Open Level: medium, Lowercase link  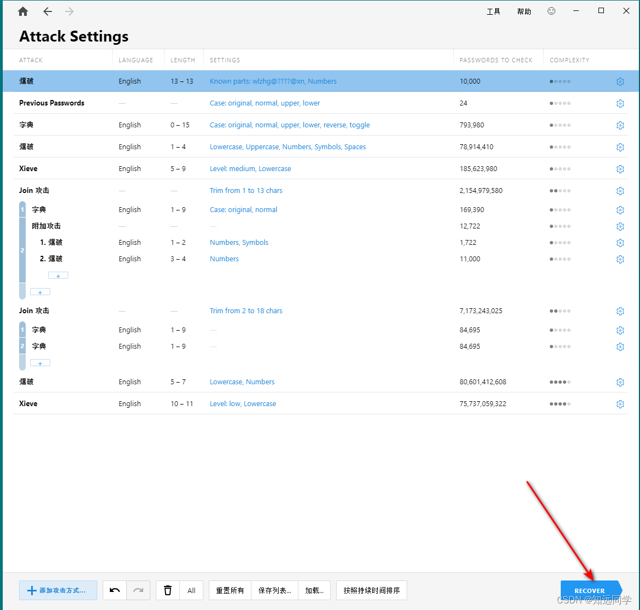(250, 169)
